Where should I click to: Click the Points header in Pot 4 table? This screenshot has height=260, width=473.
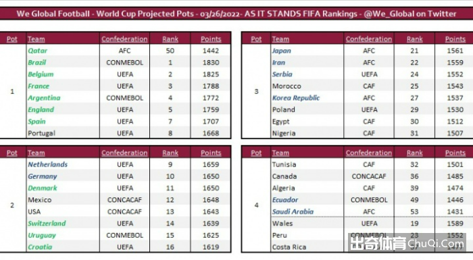[x=455, y=153]
